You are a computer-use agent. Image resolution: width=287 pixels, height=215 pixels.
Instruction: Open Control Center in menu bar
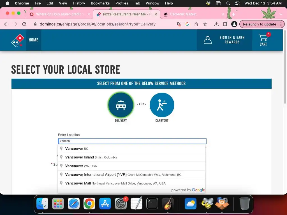[x=237, y=3]
